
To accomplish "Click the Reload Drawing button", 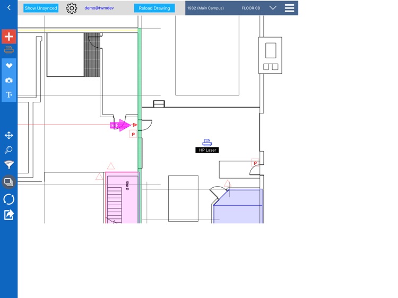I will [x=154, y=8].
